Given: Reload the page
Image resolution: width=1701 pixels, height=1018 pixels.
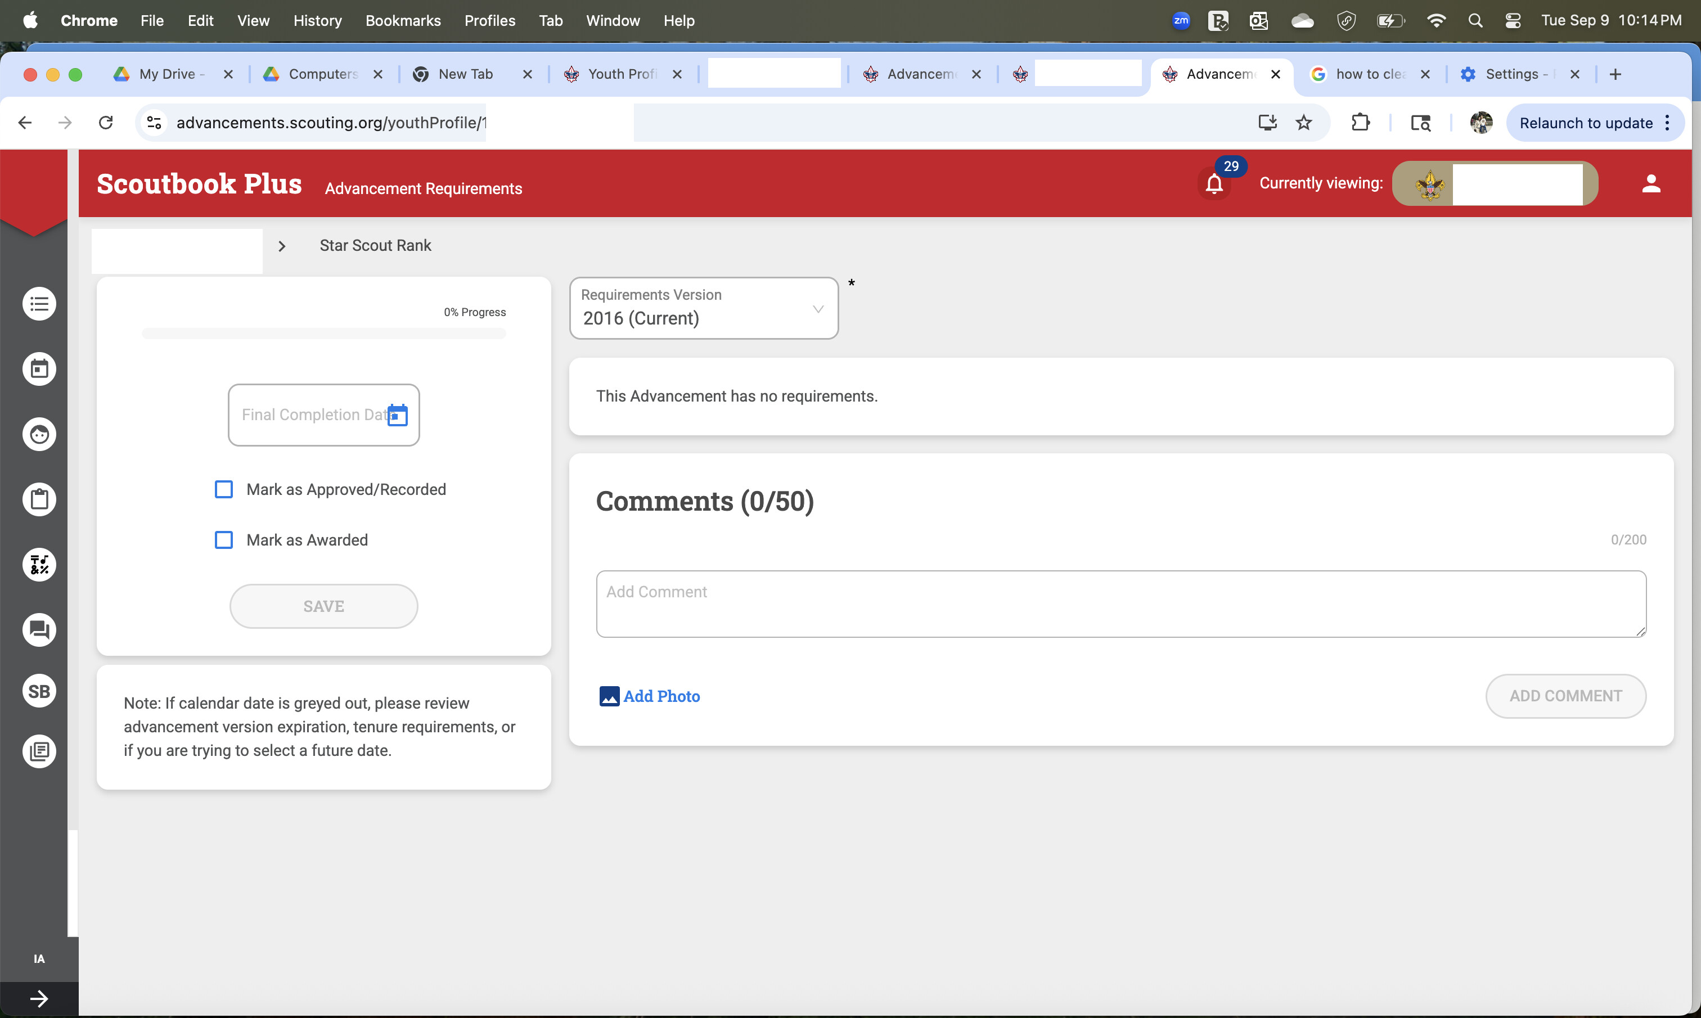Looking at the screenshot, I should pos(106,123).
